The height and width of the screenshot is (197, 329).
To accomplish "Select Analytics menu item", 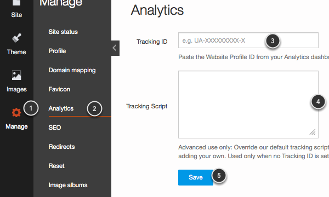I will (61, 108).
